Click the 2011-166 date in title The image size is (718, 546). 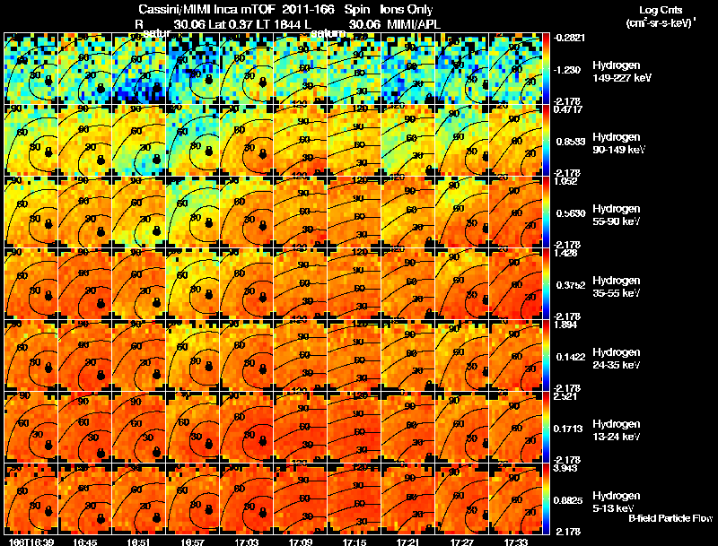308,10
